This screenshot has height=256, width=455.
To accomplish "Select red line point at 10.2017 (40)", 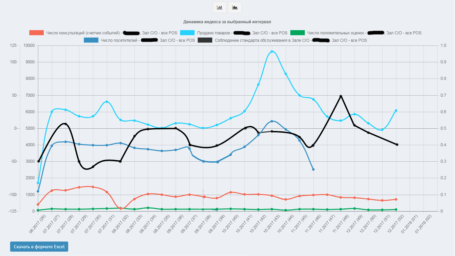I will pyautogui.click(x=231, y=192).
